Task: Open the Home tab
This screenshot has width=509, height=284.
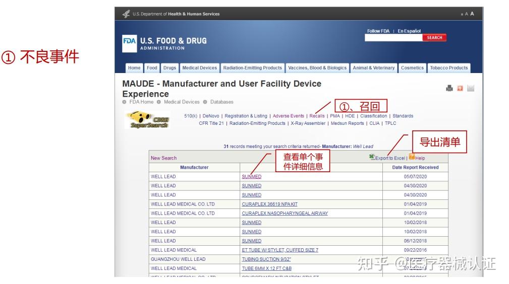Action: point(134,68)
